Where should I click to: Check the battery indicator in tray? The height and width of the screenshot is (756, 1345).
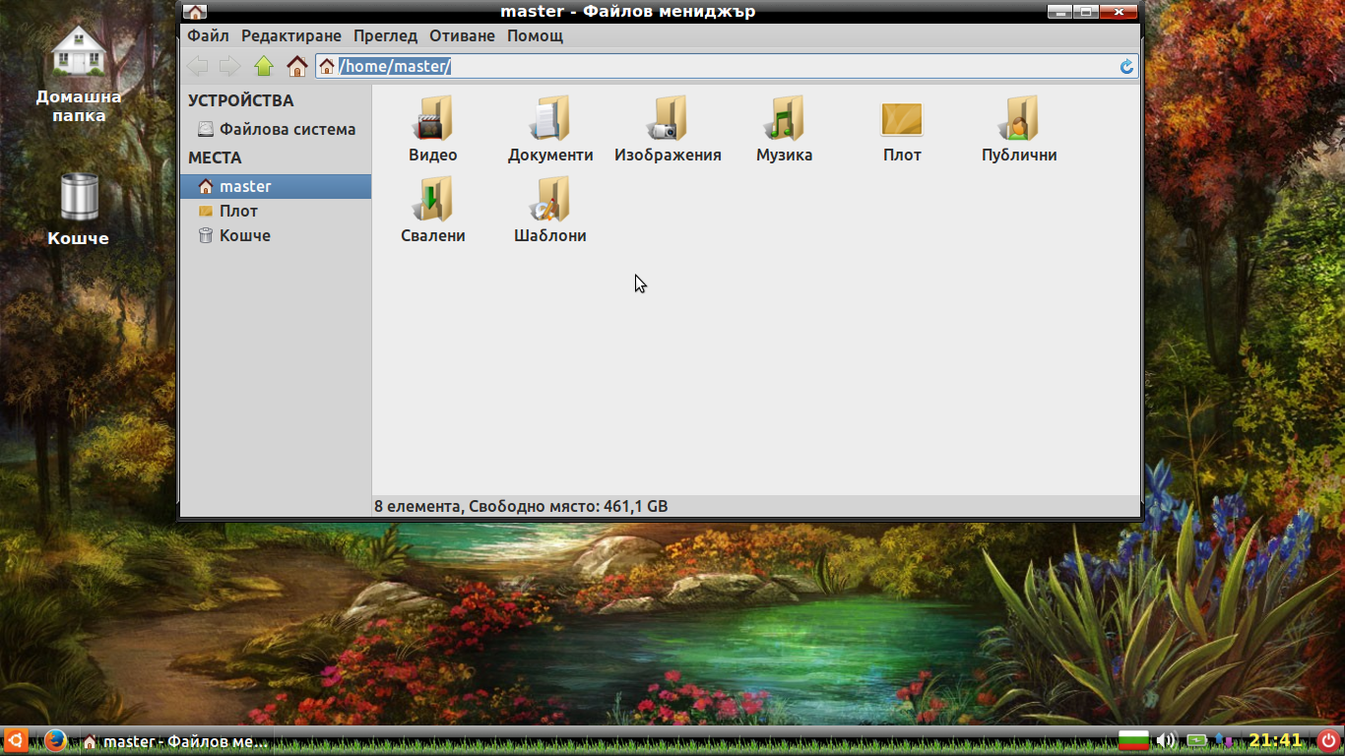pyautogui.click(x=1195, y=740)
